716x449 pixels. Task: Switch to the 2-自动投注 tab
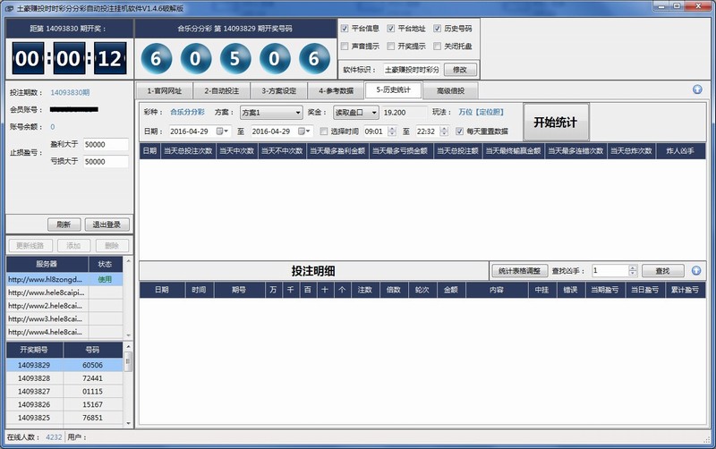220,90
